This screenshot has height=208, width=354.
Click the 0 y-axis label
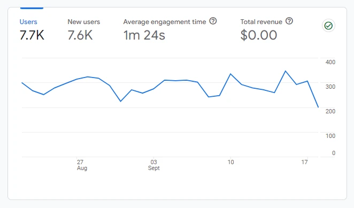[x=334, y=153]
